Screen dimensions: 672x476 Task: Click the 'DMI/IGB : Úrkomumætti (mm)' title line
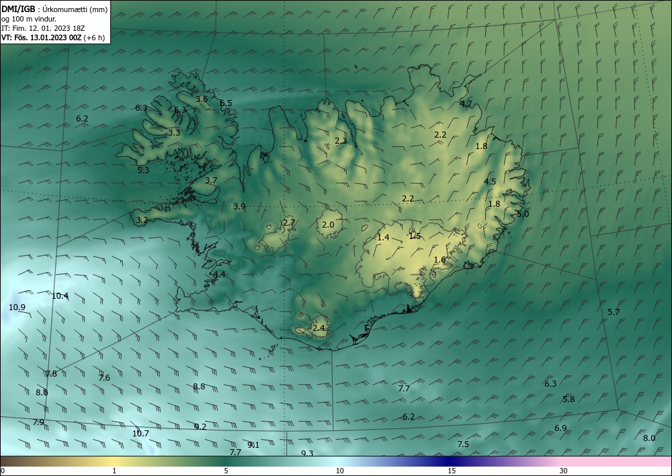coord(54,9)
